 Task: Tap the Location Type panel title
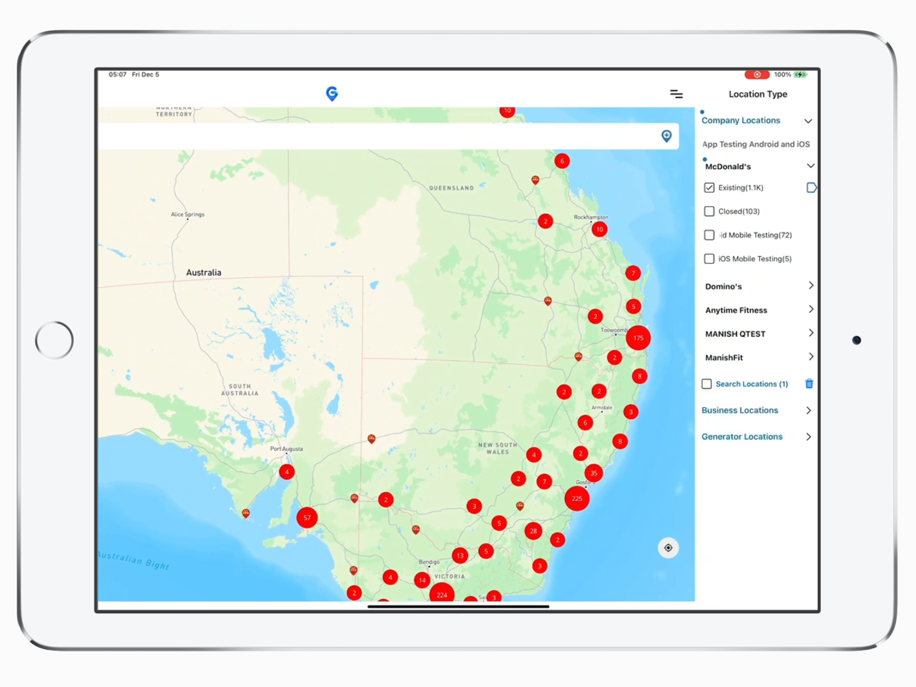[x=758, y=94]
